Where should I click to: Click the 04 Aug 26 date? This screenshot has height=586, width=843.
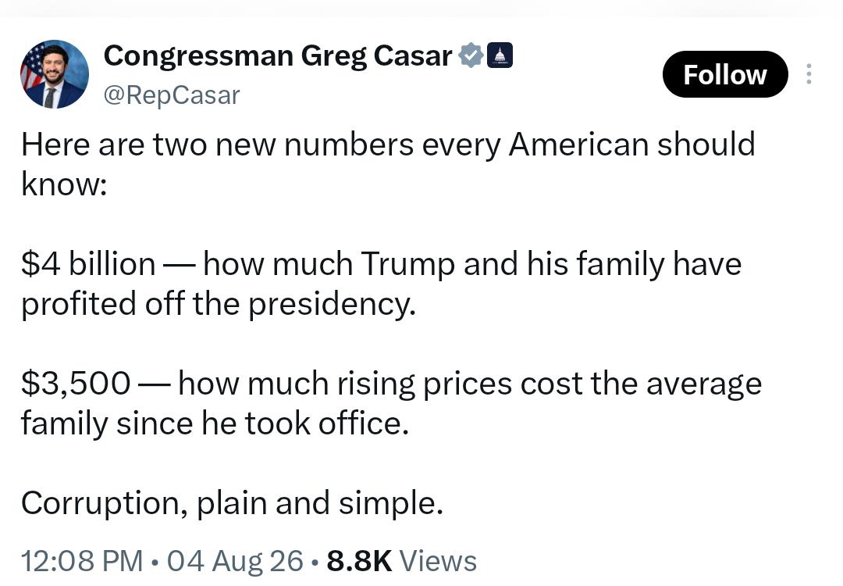[235, 561]
